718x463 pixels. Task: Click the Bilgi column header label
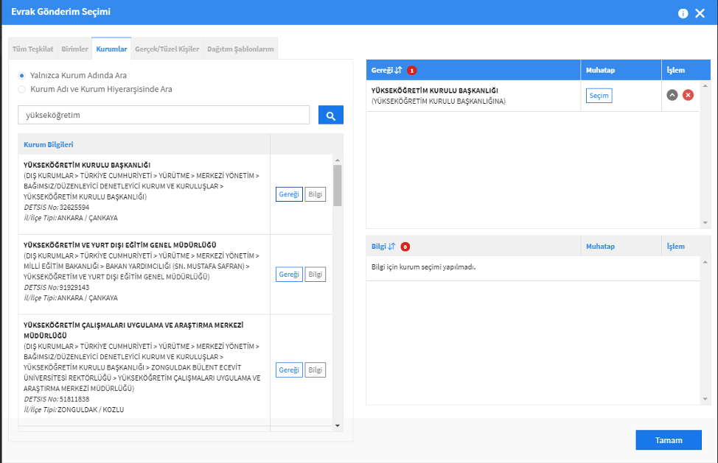(379, 247)
